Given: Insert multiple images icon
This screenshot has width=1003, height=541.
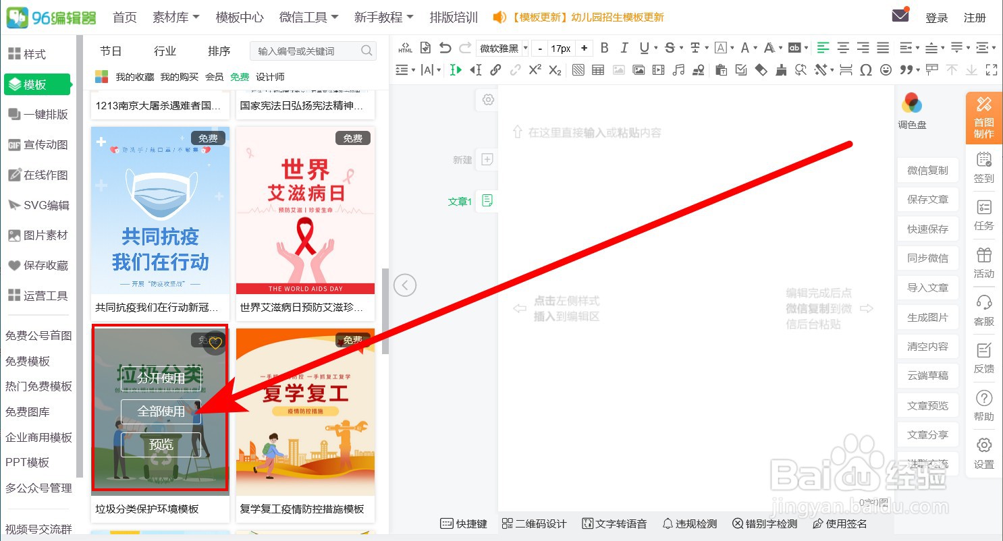Looking at the screenshot, I should pos(639,69).
